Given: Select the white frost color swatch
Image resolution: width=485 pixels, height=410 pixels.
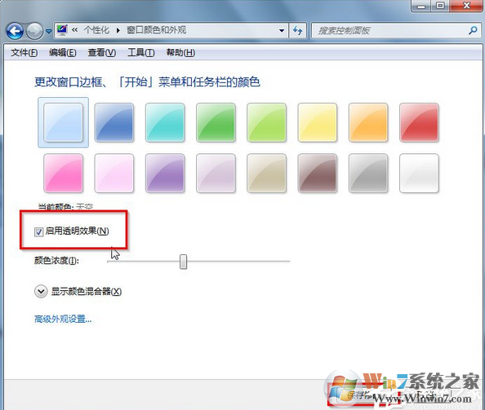Looking at the screenshot, I should point(419,173).
